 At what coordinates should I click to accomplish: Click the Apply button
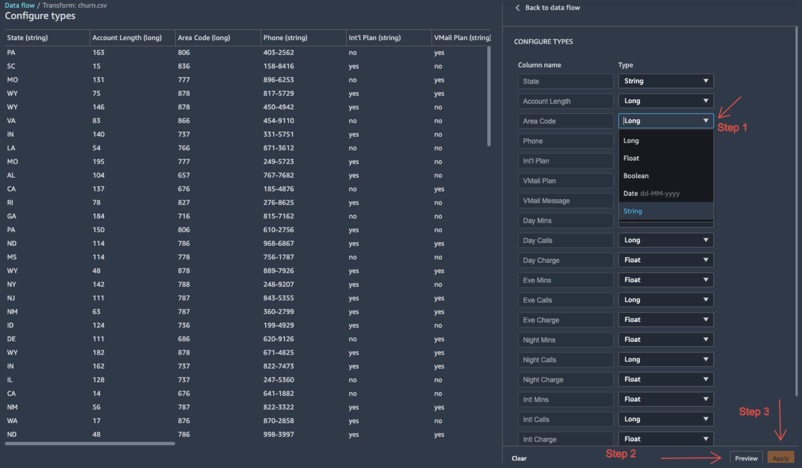tap(780, 458)
